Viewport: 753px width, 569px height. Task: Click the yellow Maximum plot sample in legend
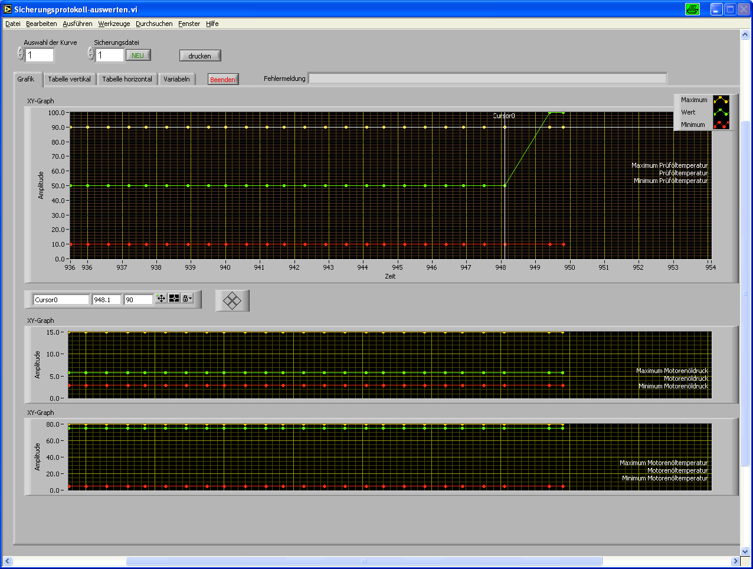tap(721, 100)
